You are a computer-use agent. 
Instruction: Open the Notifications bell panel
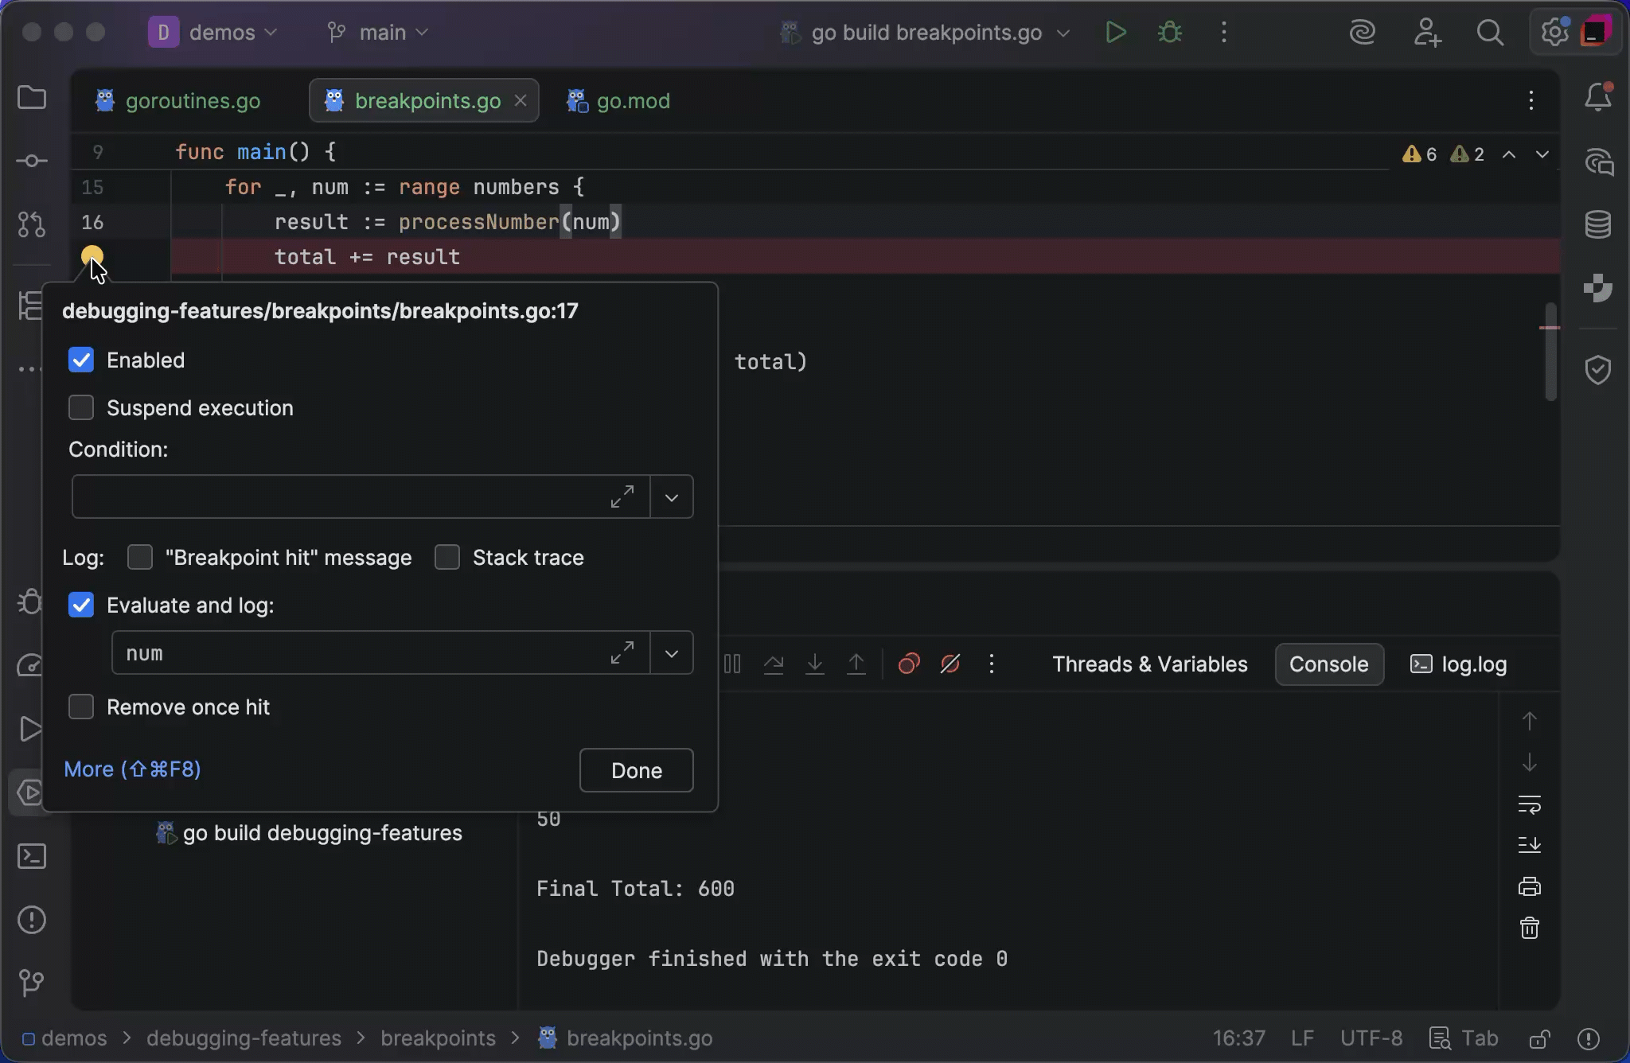(x=1597, y=98)
